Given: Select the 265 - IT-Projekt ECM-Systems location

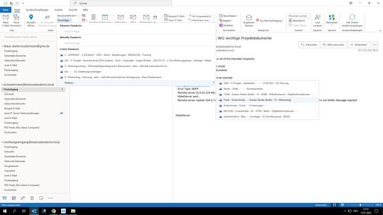Looking at the screenshot, I should point(137,61).
